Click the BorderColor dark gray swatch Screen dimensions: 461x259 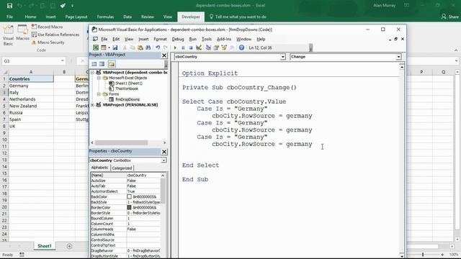tap(129, 207)
